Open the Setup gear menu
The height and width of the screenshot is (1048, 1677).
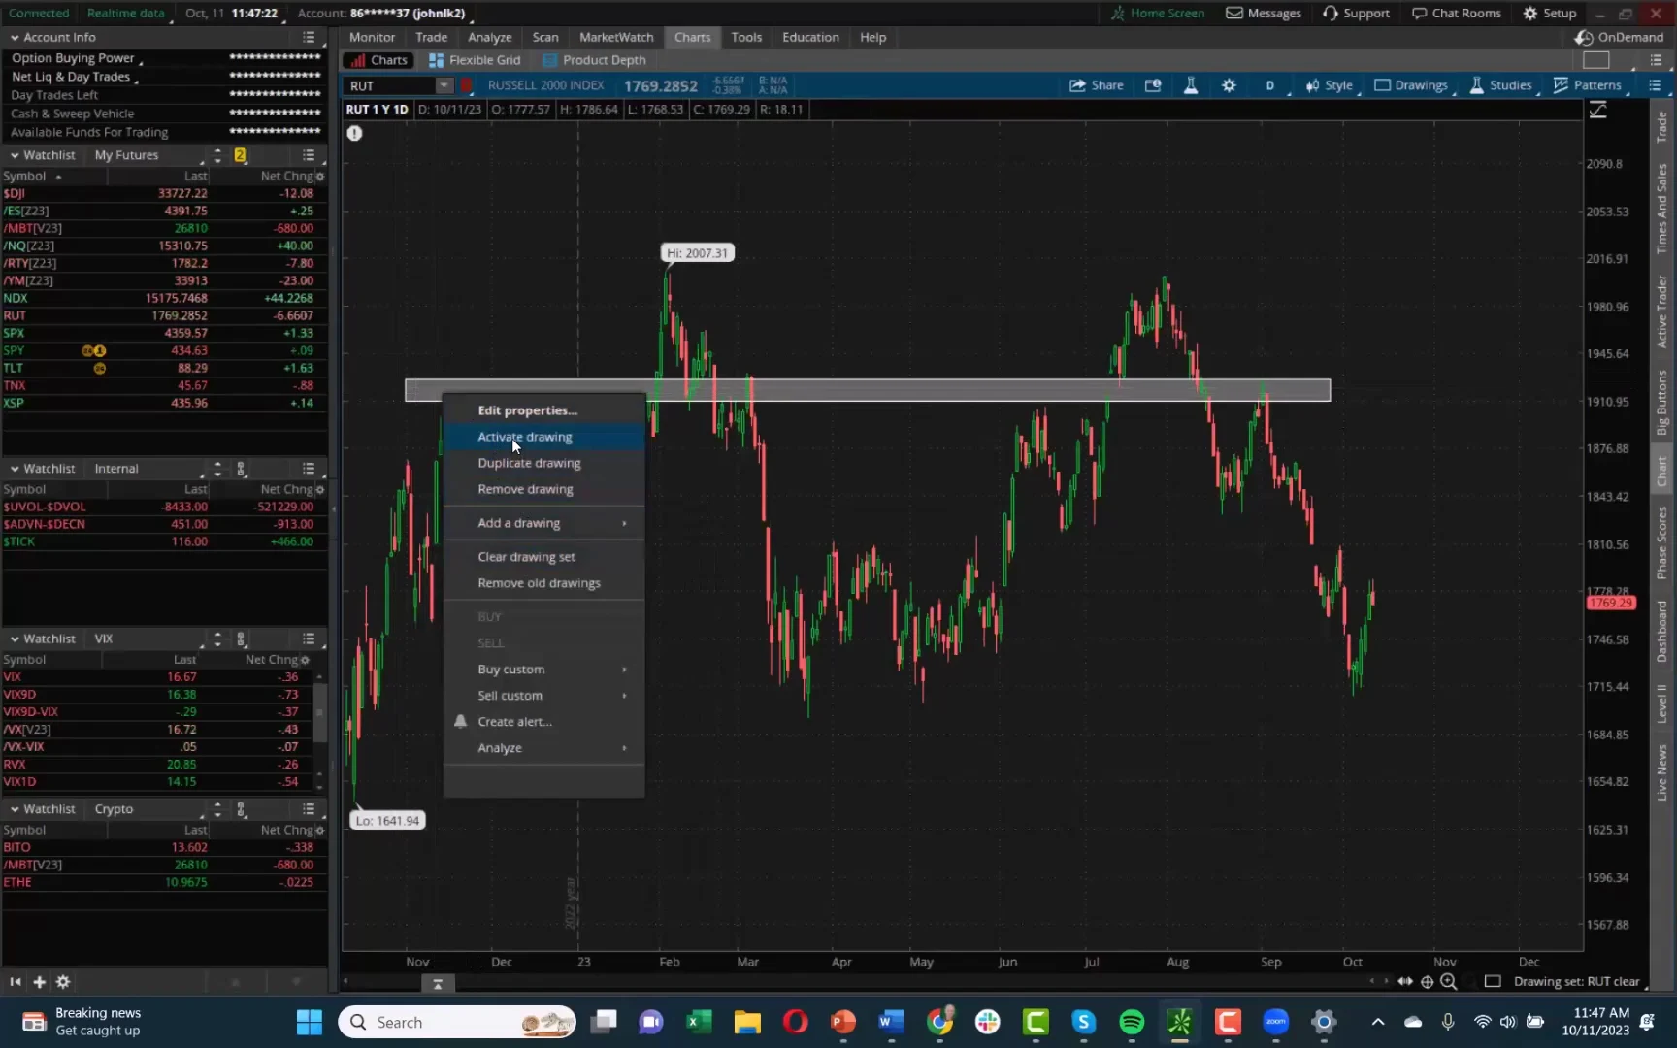[1549, 13]
